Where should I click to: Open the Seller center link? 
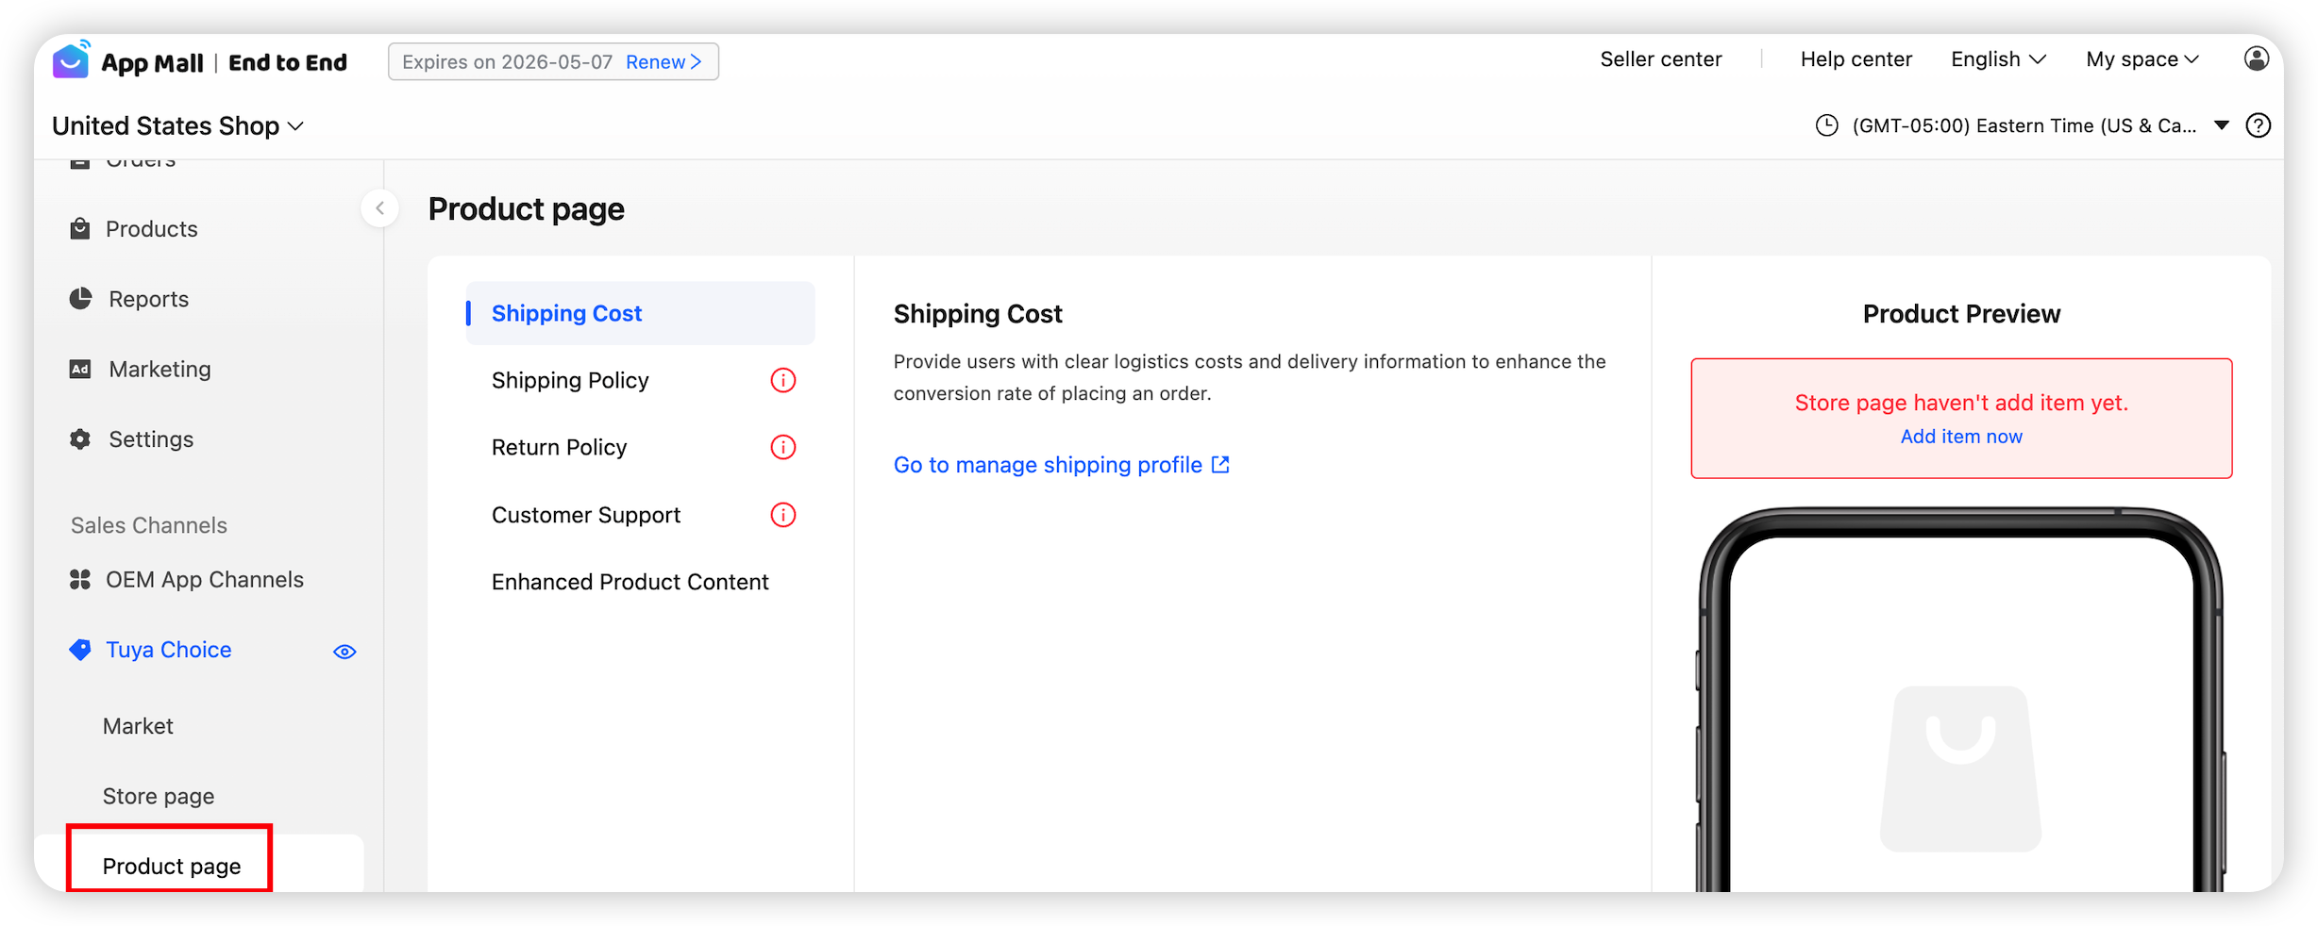[x=1661, y=59]
